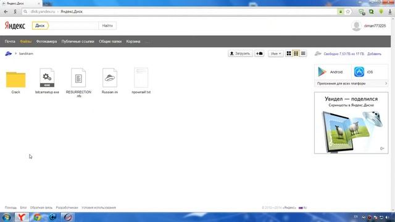
Task: Focus the browser address bar
Action: [x=180, y=12]
